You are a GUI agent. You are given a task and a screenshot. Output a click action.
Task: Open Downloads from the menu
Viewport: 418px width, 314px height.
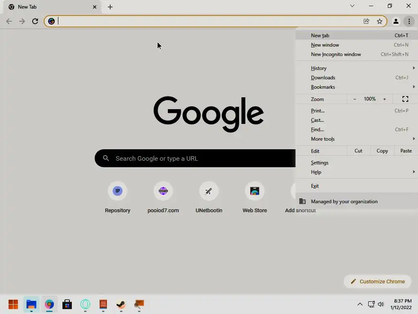pos(357,77)
